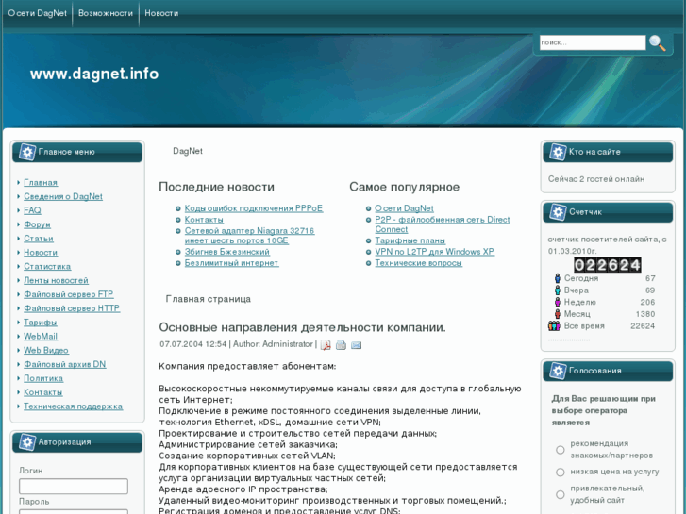Image resolution: width=686 pixels, height=514 pixels.
Task: Click the www.dagnet.info site title
Action: tap(94, 74)
